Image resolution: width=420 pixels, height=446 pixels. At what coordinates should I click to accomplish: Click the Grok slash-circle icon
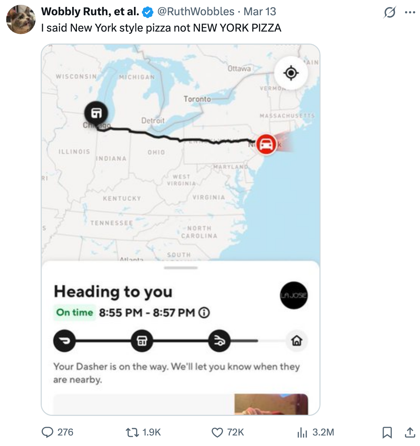click(x=390, y=13)
